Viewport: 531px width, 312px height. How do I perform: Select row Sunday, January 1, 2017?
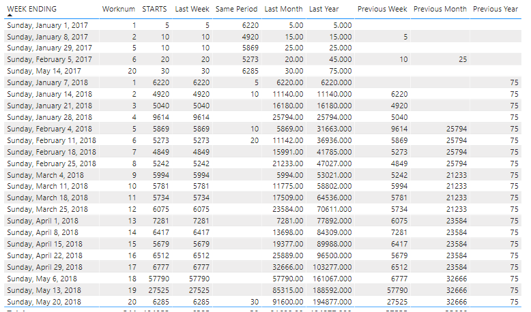(x=263, y=25)
